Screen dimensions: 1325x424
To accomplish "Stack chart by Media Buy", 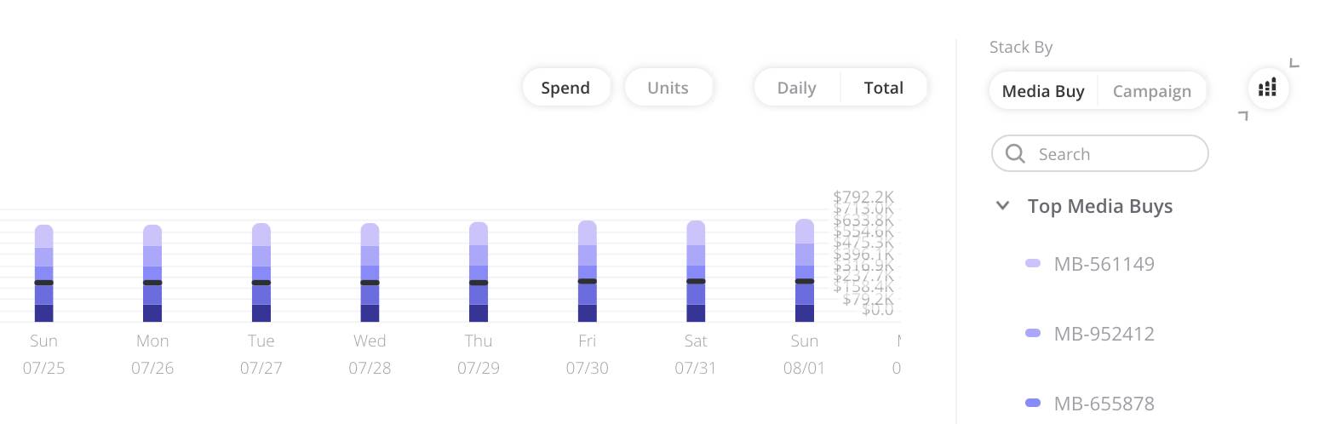I will point(1043,91).
